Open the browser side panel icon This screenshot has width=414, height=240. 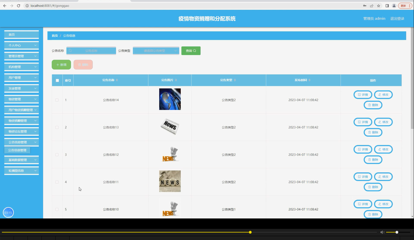pyautogui.click(x=387, y=6)
